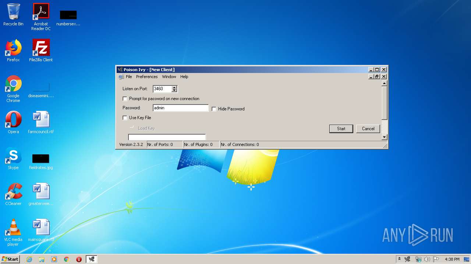Image resolution: width=471 pixels, height=264 pixels.
Task: Click the vertical scrollbar thumb
Action: [384, 103]
